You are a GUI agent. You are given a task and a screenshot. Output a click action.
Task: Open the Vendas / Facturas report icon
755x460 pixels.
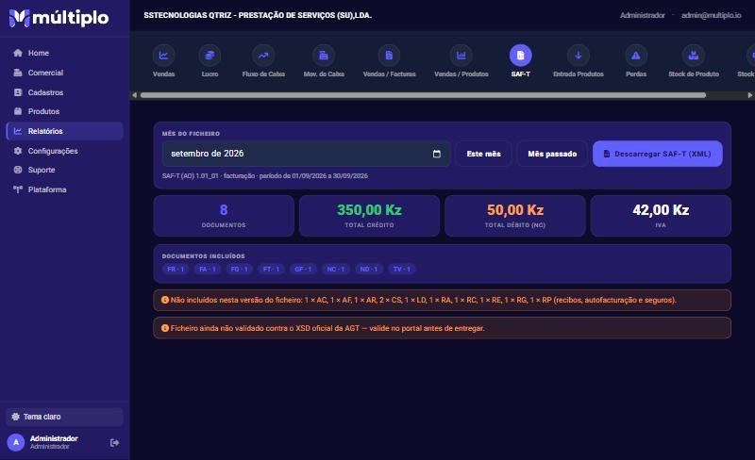[x=389, y=56]
